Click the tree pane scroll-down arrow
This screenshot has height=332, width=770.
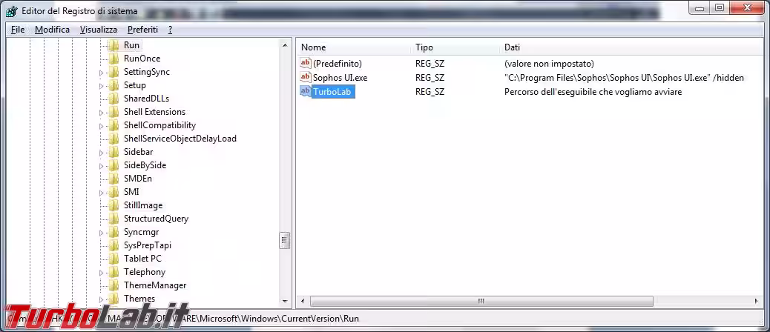tap(285, 301)
